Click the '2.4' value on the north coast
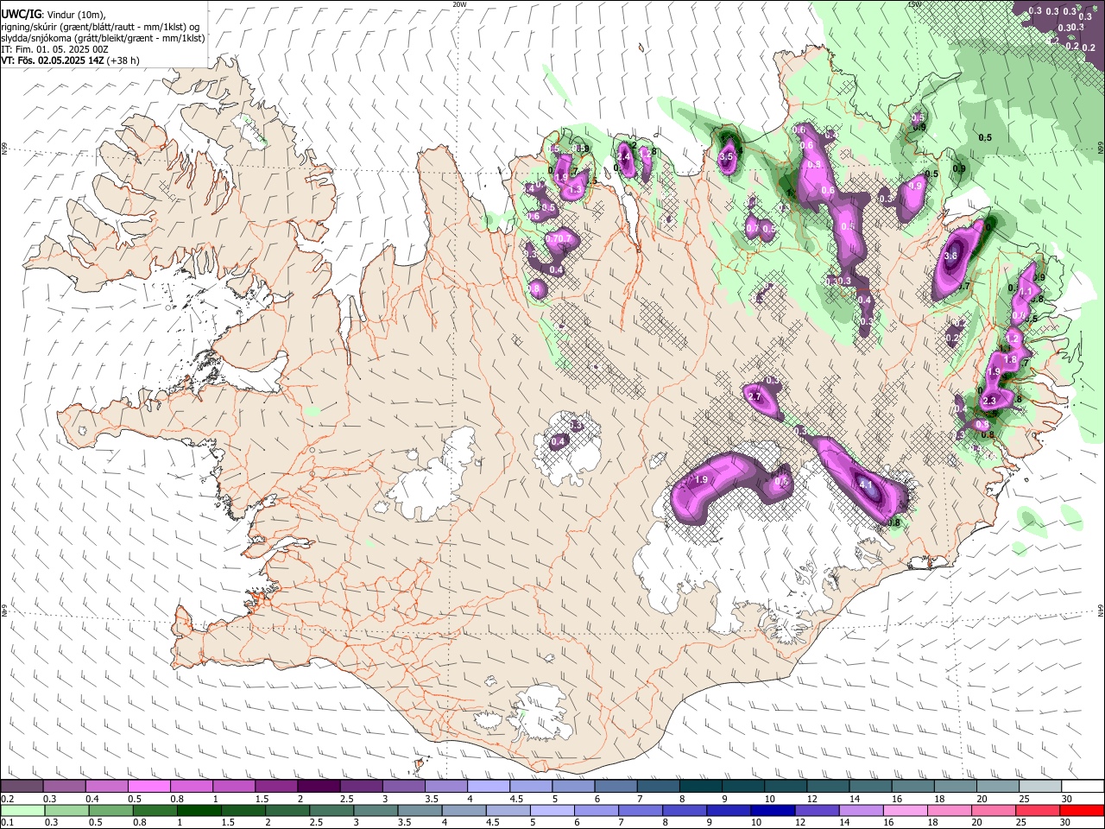The image size is (1105, 829). [624, 157]
